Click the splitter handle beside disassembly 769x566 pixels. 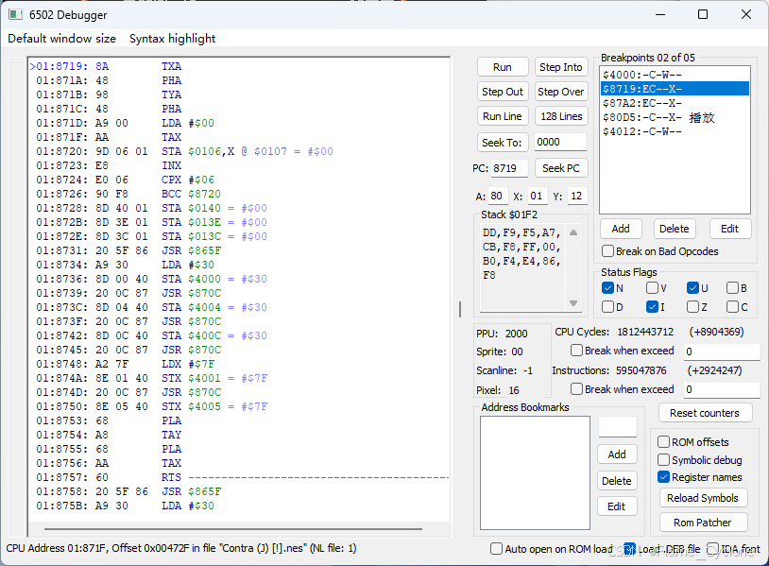(x=460, y=309)
